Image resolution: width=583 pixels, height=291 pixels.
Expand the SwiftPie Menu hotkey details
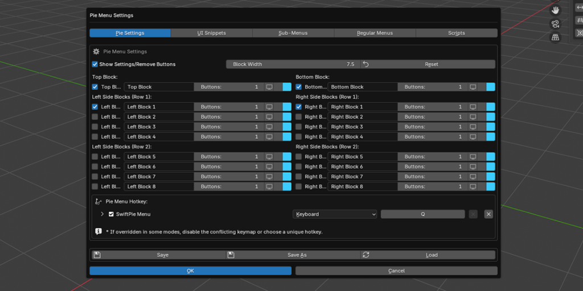[x=102, y=214]
